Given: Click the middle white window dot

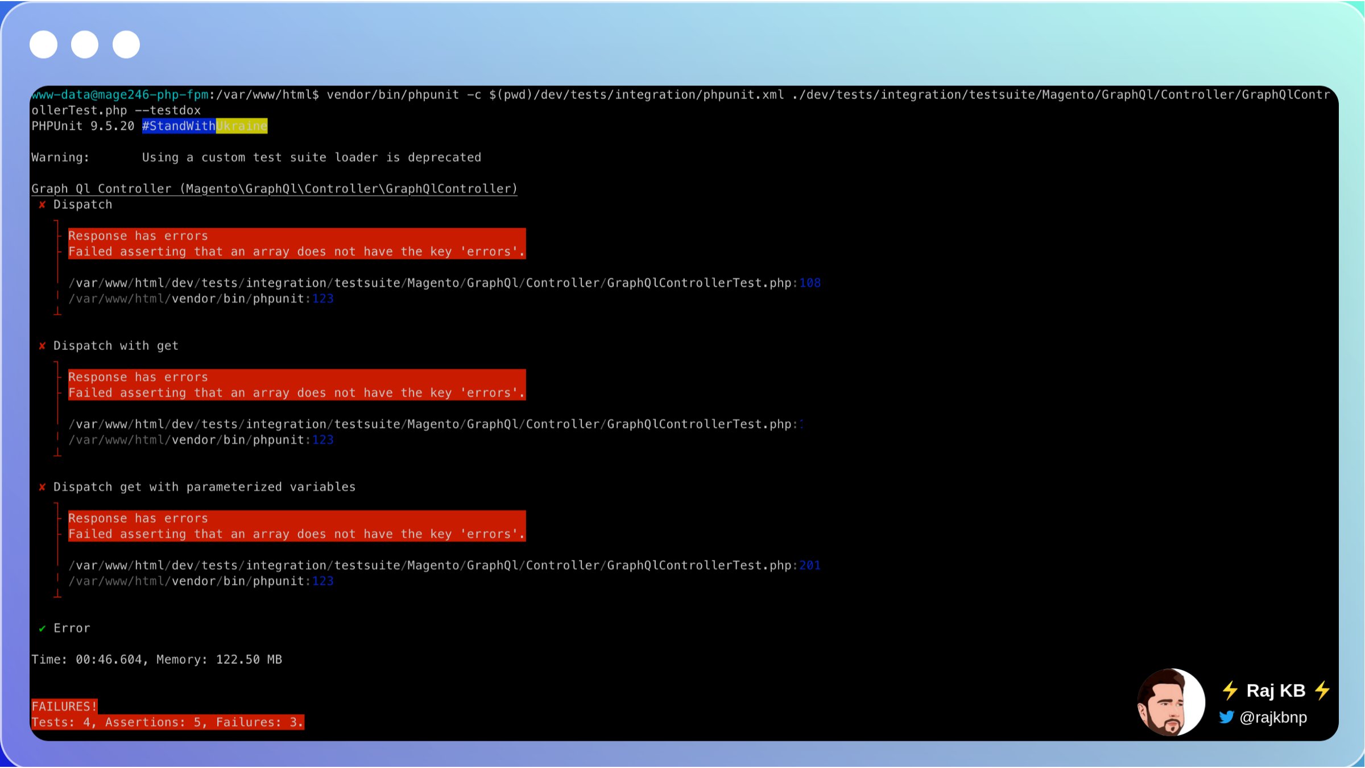Looking at the screenshot, I should coord(85,44).
